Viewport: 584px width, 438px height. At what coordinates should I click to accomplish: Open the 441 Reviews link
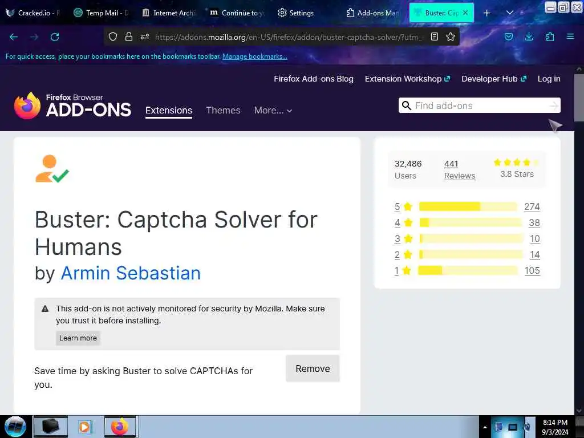[460, 169]
